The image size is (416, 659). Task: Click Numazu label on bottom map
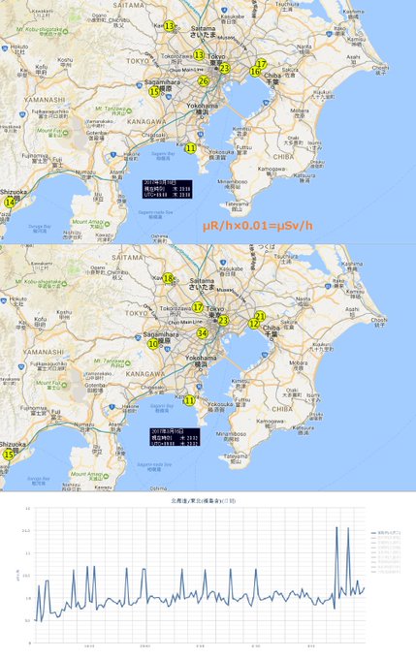(x=83, y=427)
